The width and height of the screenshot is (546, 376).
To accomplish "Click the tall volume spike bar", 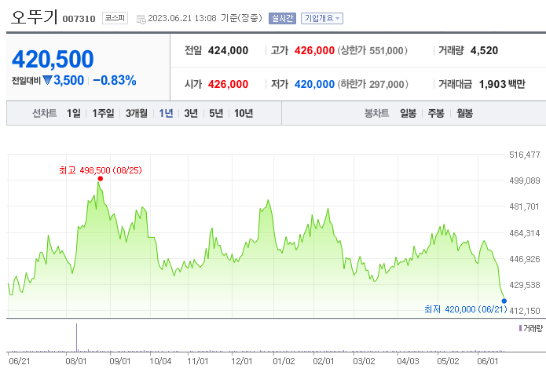I will click(77, 338).
